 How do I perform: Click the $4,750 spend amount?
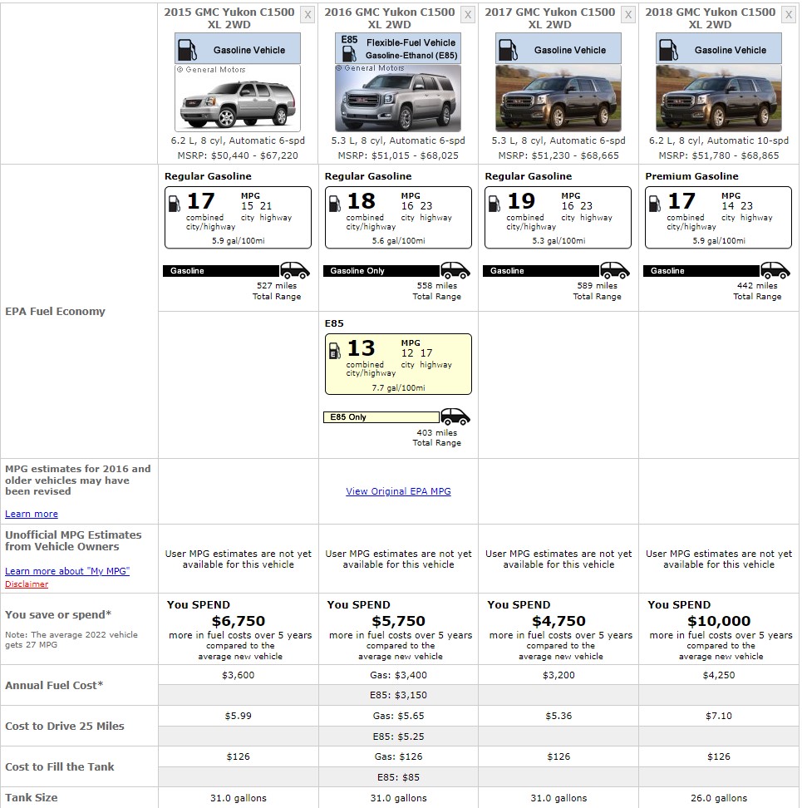coord(558,621)
